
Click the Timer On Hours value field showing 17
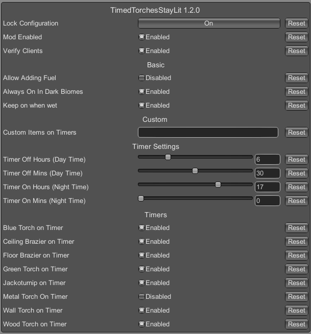pyautogui.click(x=268, y=187)
